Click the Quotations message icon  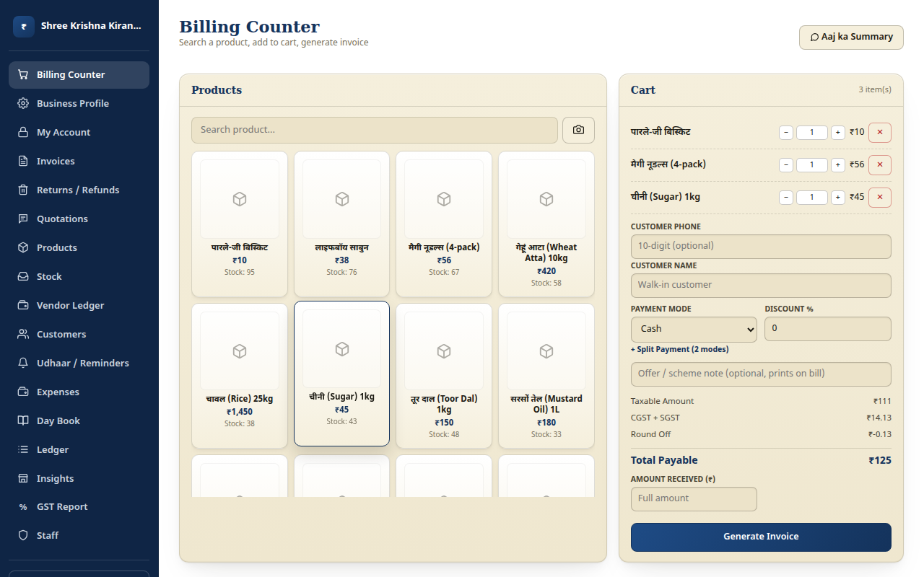(x=23, y=219)
